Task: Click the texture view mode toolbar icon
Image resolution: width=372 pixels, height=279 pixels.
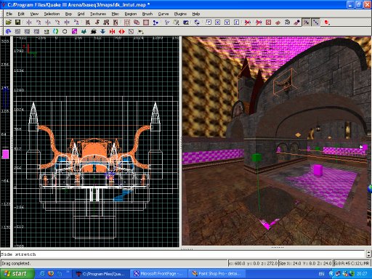Action: (176, 23)
